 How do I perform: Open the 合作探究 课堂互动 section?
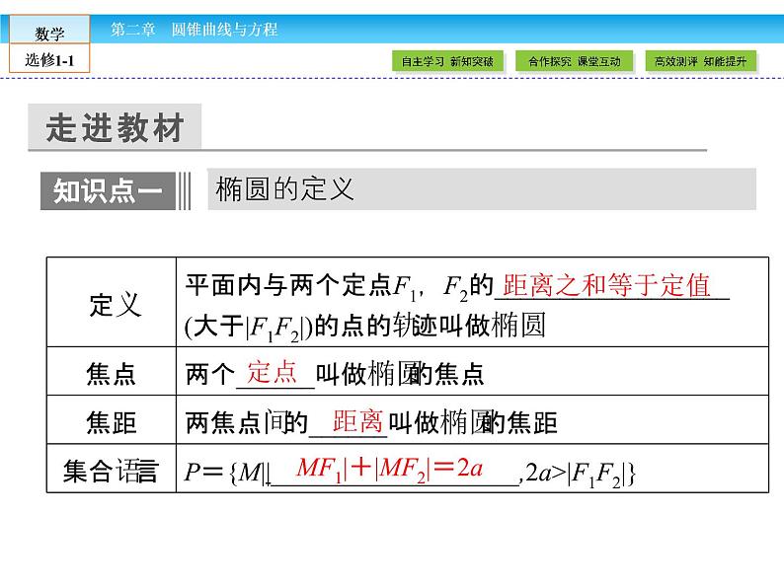point(575,61)
